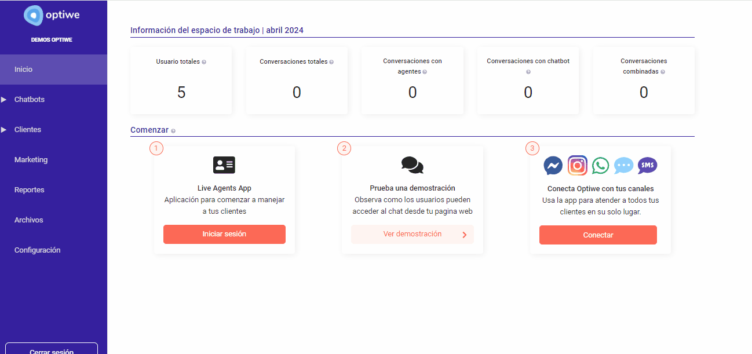Click the purple SMS channel icon
The width and height of the screenshot is (752, 354).
[x=647, y=166]
